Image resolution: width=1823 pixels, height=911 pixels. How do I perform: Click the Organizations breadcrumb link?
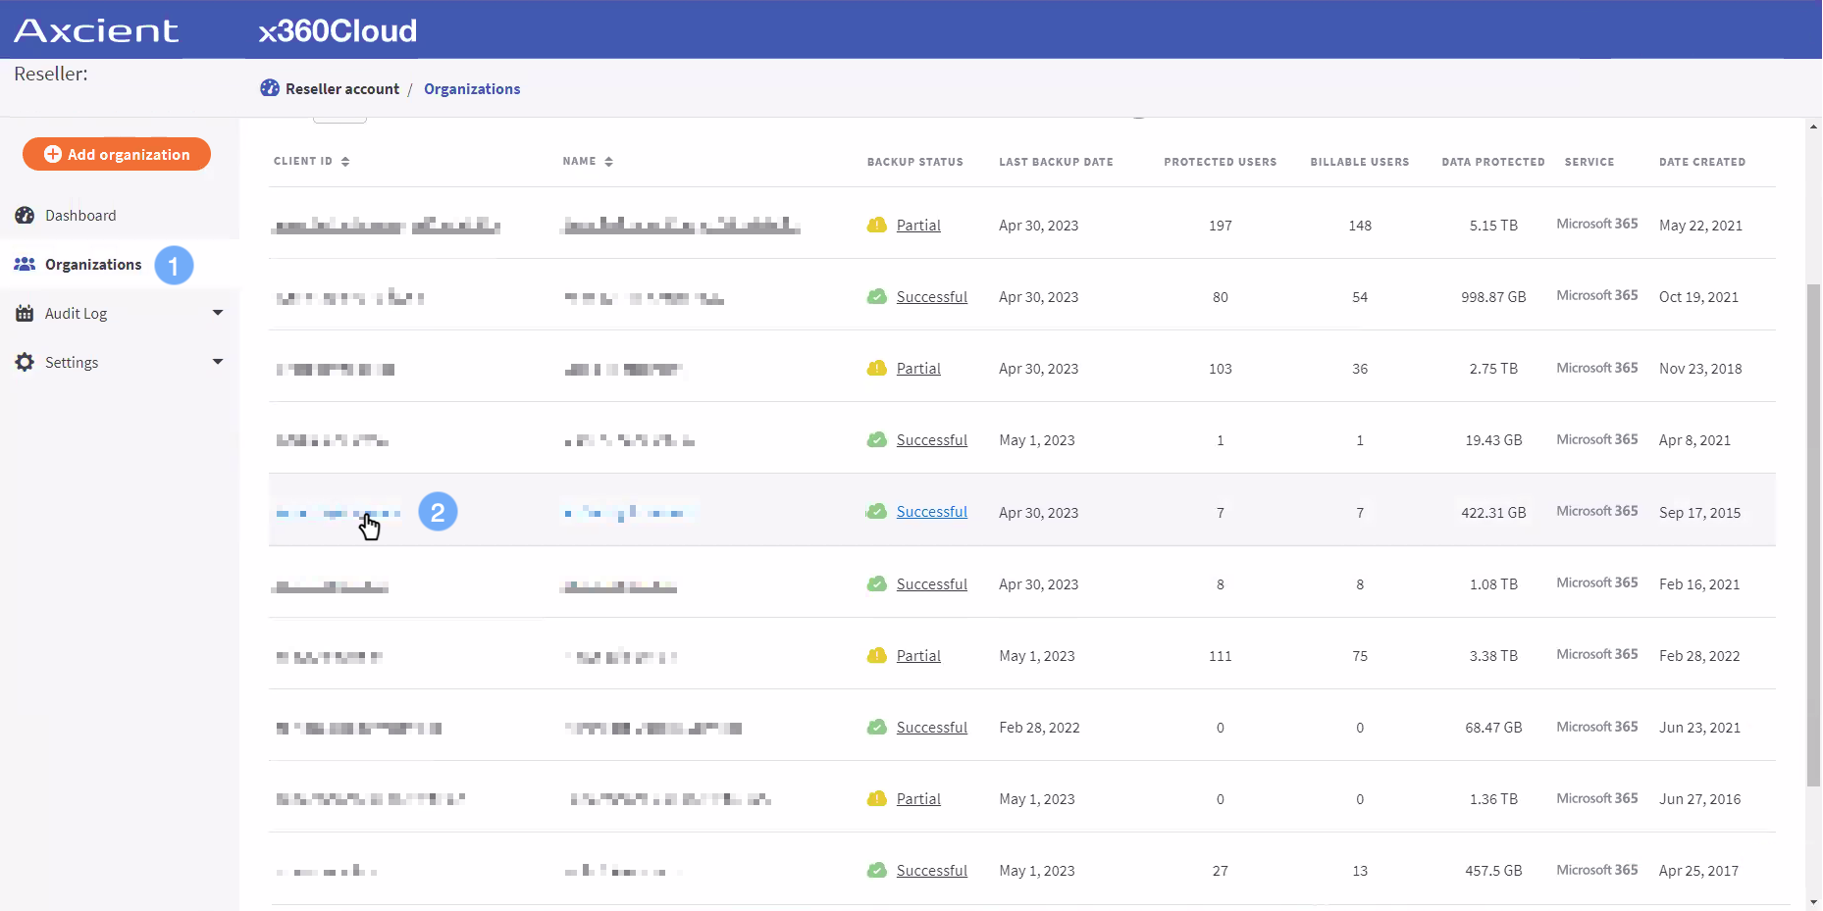[472, 89]
